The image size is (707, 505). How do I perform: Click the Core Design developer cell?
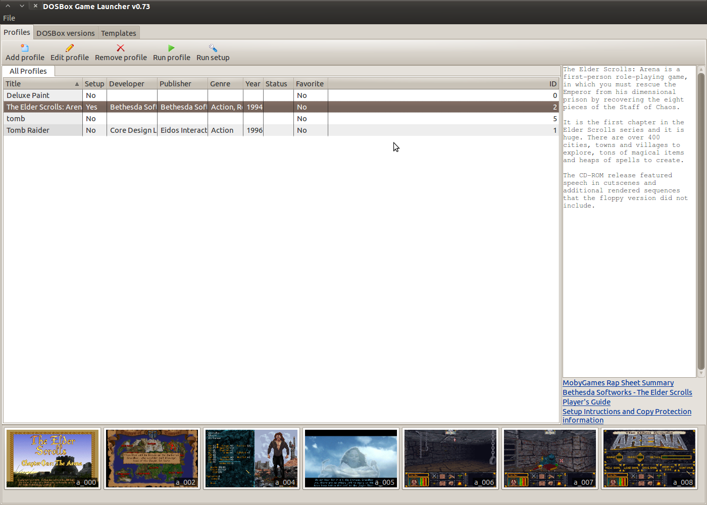coord(132,130)
